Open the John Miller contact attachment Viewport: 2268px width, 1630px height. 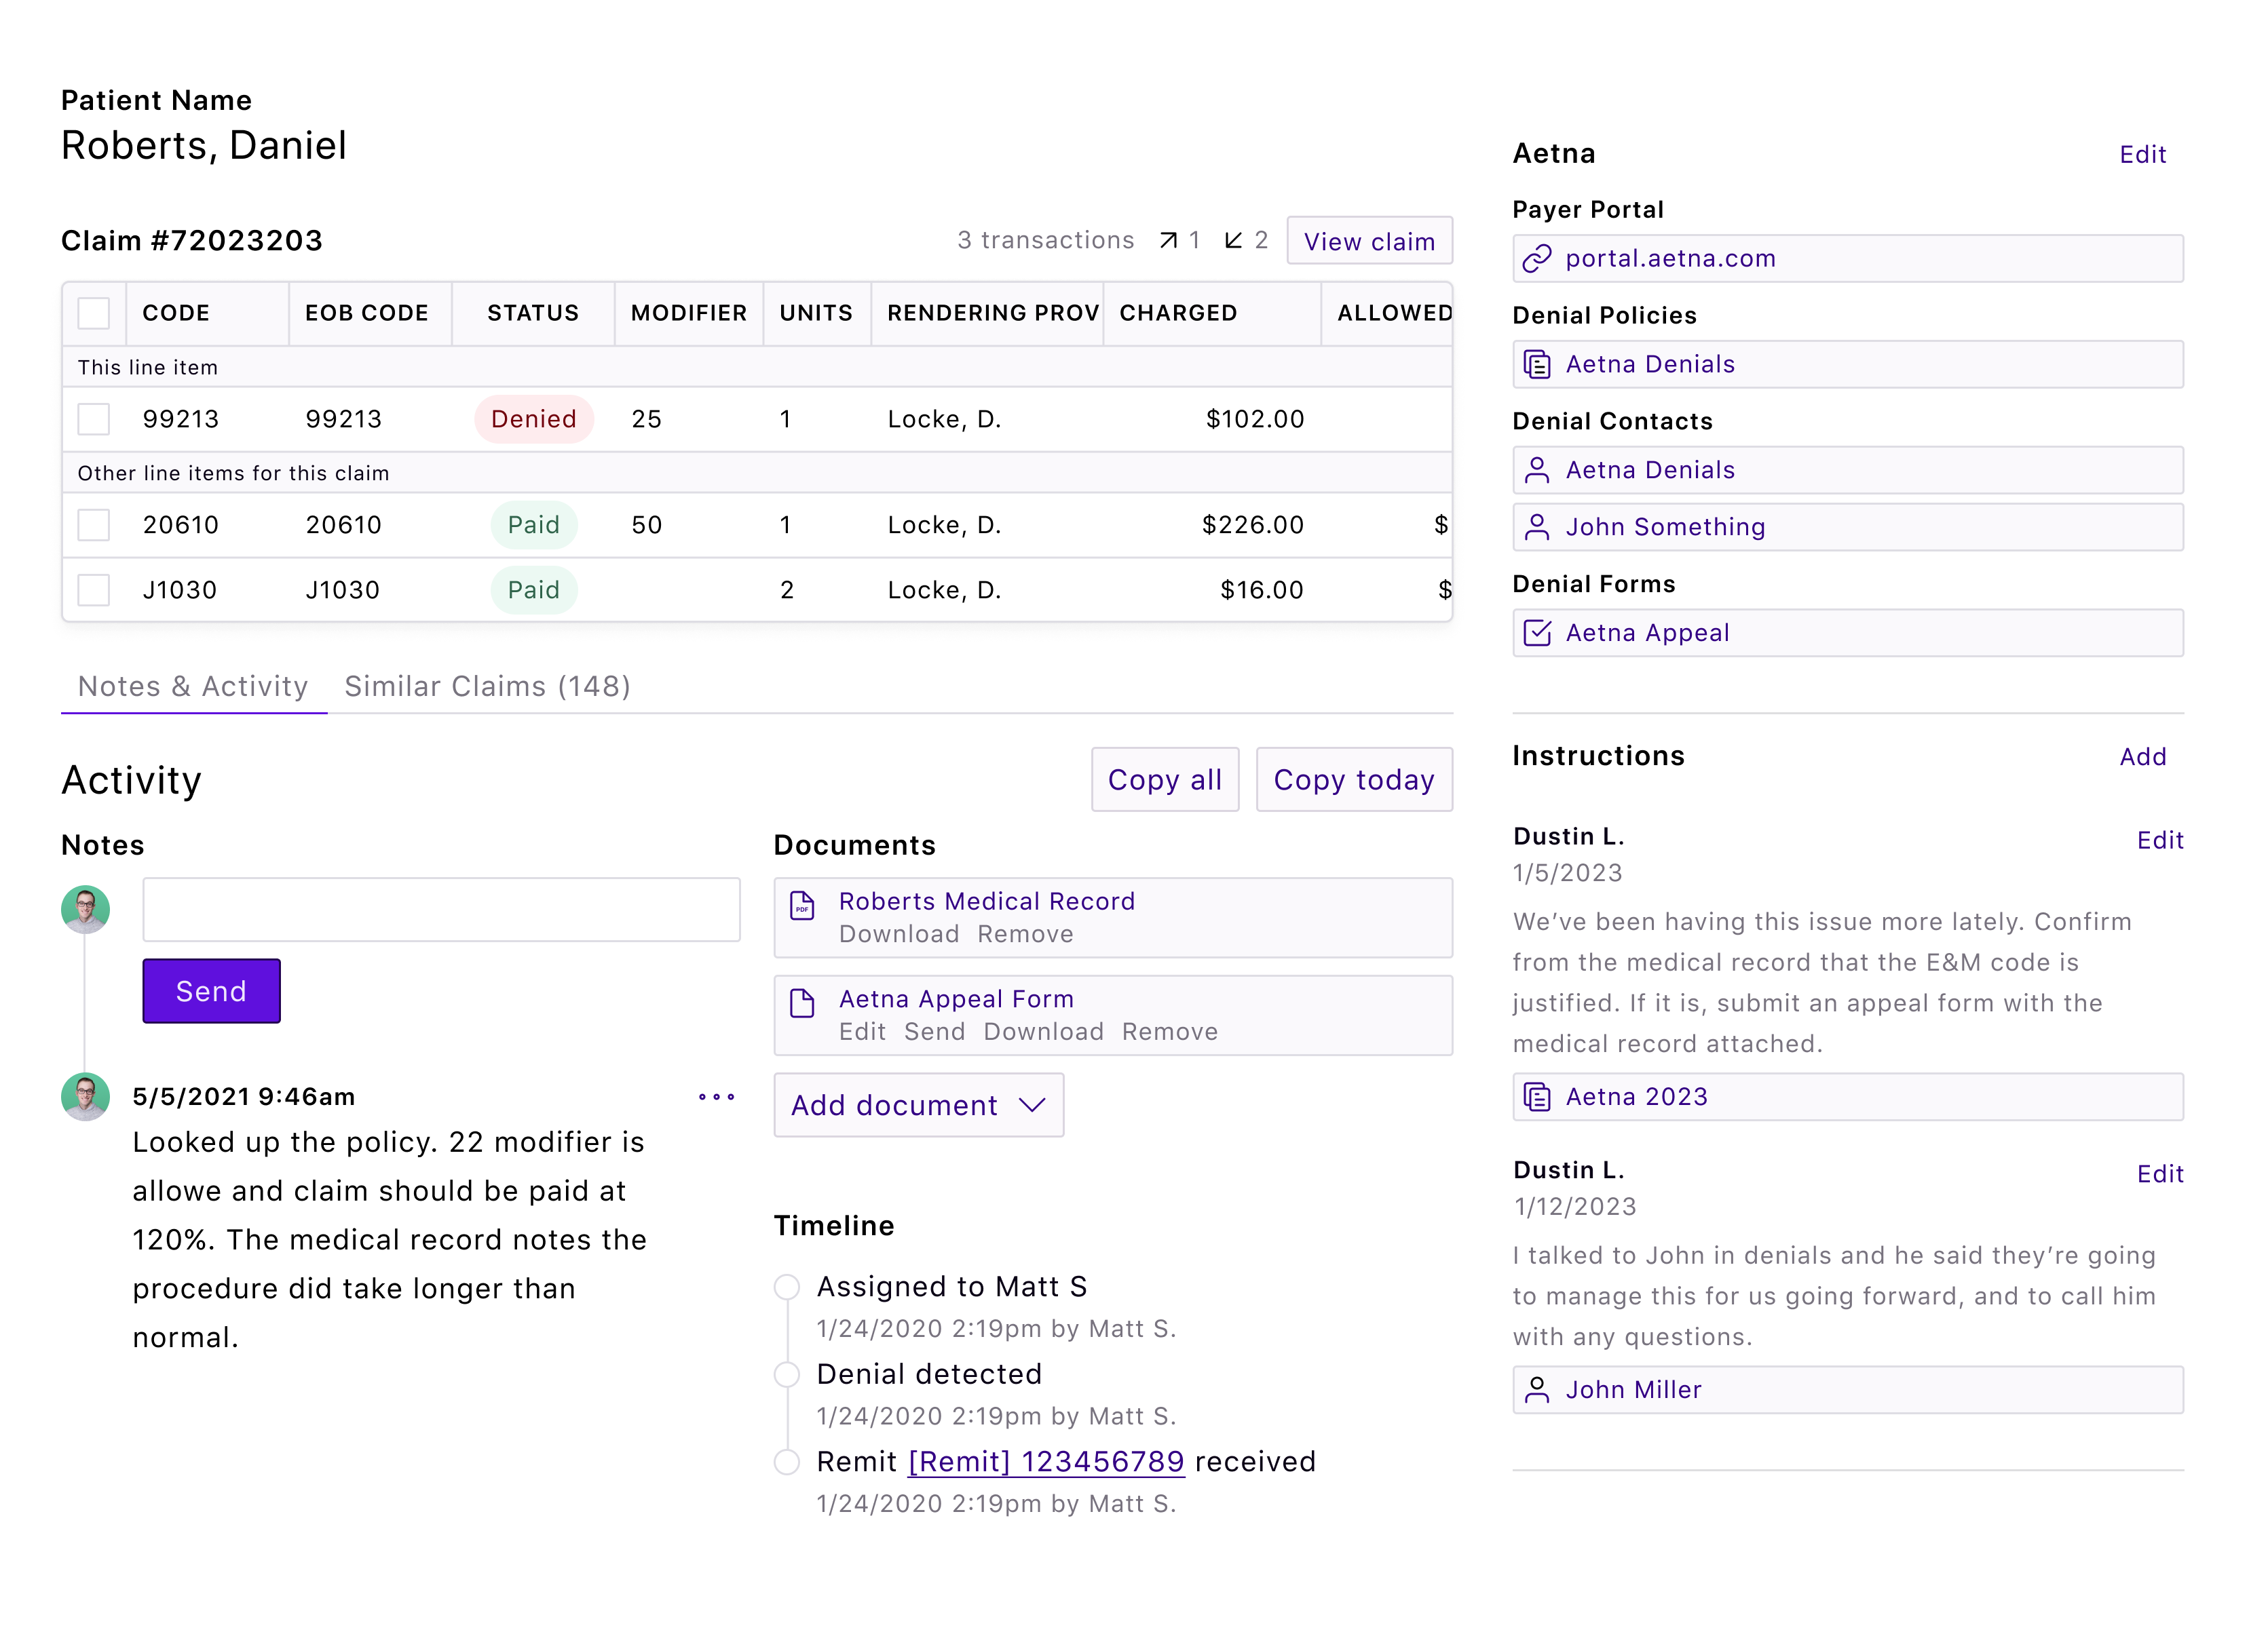point(1847,1389)
